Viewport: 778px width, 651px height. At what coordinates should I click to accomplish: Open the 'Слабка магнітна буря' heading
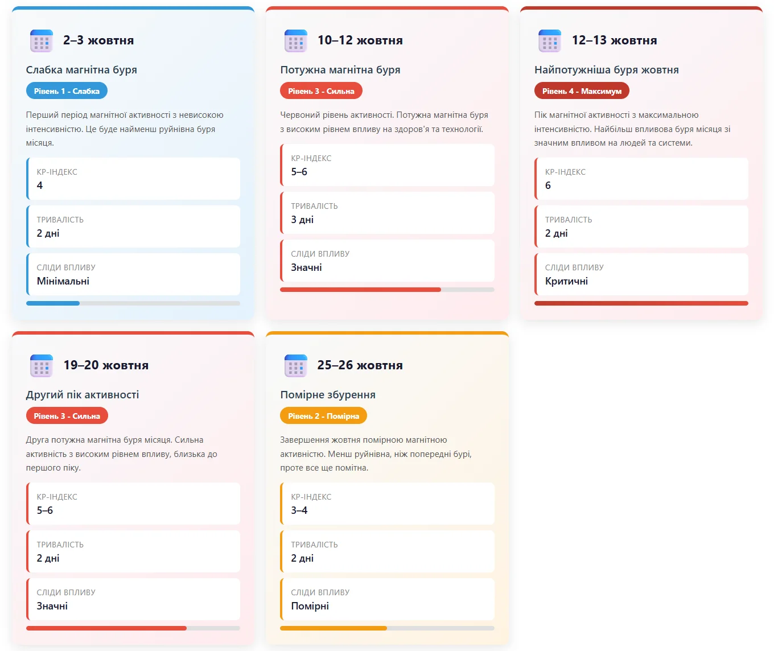[81, 70]
